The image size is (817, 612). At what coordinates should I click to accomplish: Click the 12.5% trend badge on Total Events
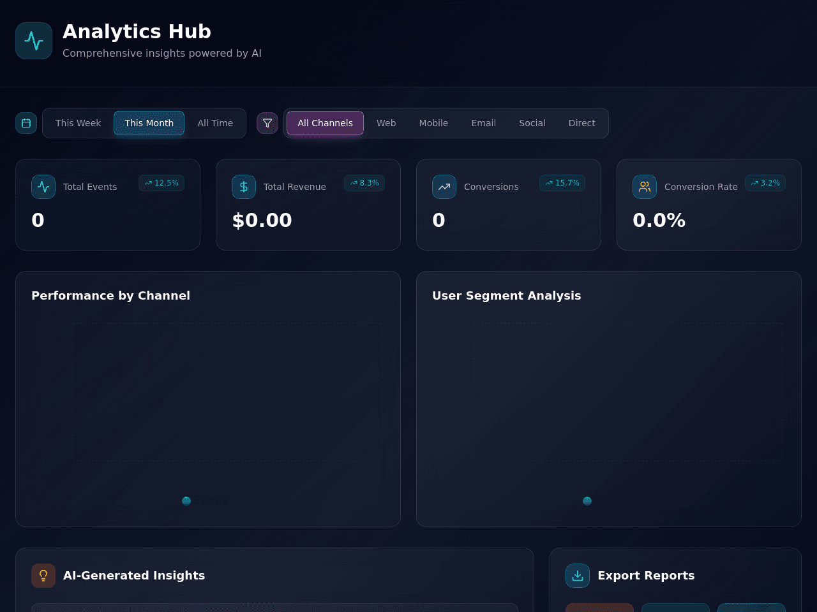161,183
